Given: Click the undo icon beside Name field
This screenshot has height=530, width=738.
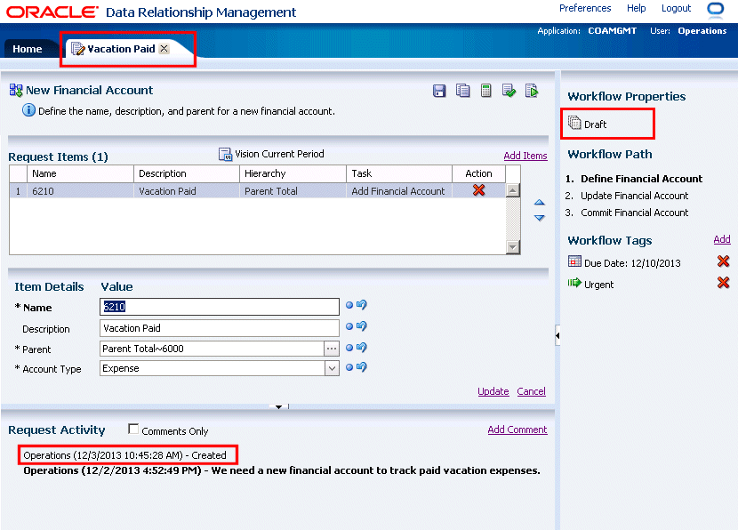Looking at the screenshot, I should click(362, 304).
